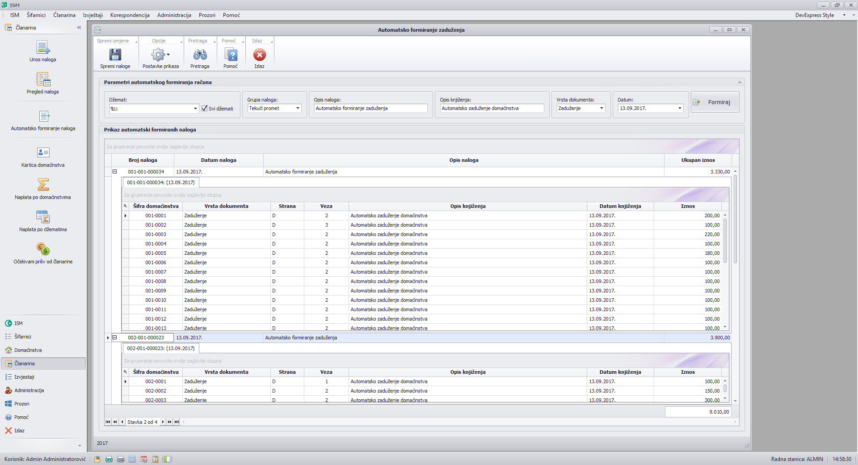Go to previous record in navigator
858x465 pixels.
point(122,422)
